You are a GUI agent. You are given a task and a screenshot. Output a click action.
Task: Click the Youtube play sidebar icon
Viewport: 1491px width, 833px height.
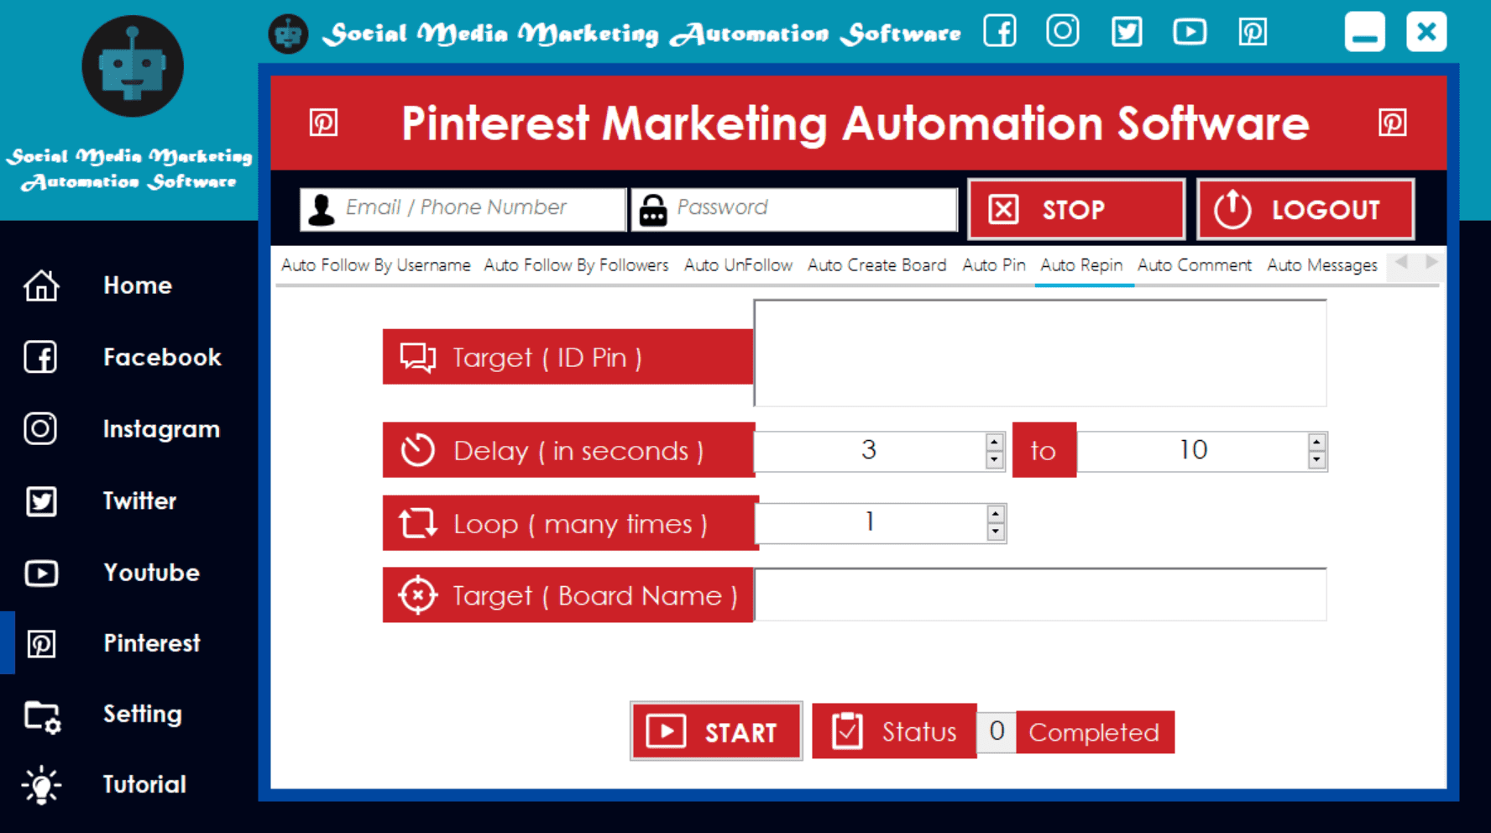pos(41,573)
